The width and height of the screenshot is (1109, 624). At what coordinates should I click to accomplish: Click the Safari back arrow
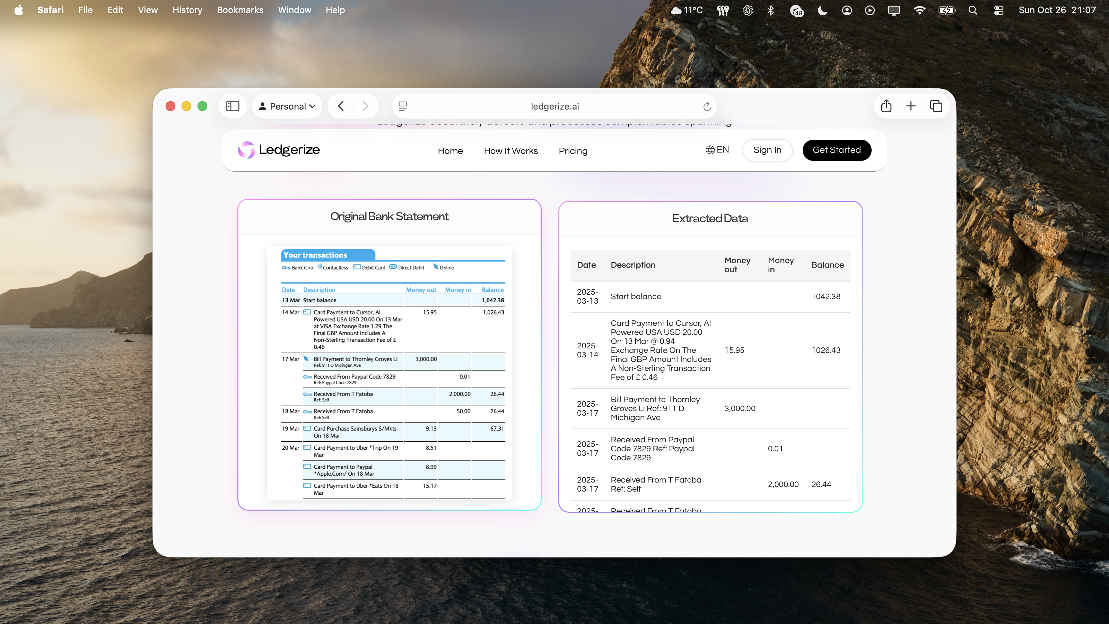coord(341,106)
